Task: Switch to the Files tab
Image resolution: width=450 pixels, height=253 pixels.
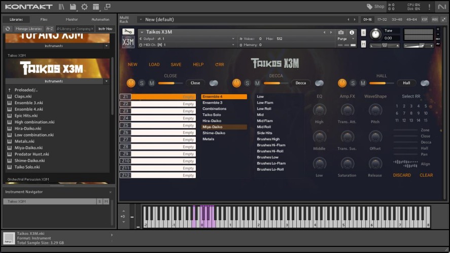Action: [x=44, y=19]
